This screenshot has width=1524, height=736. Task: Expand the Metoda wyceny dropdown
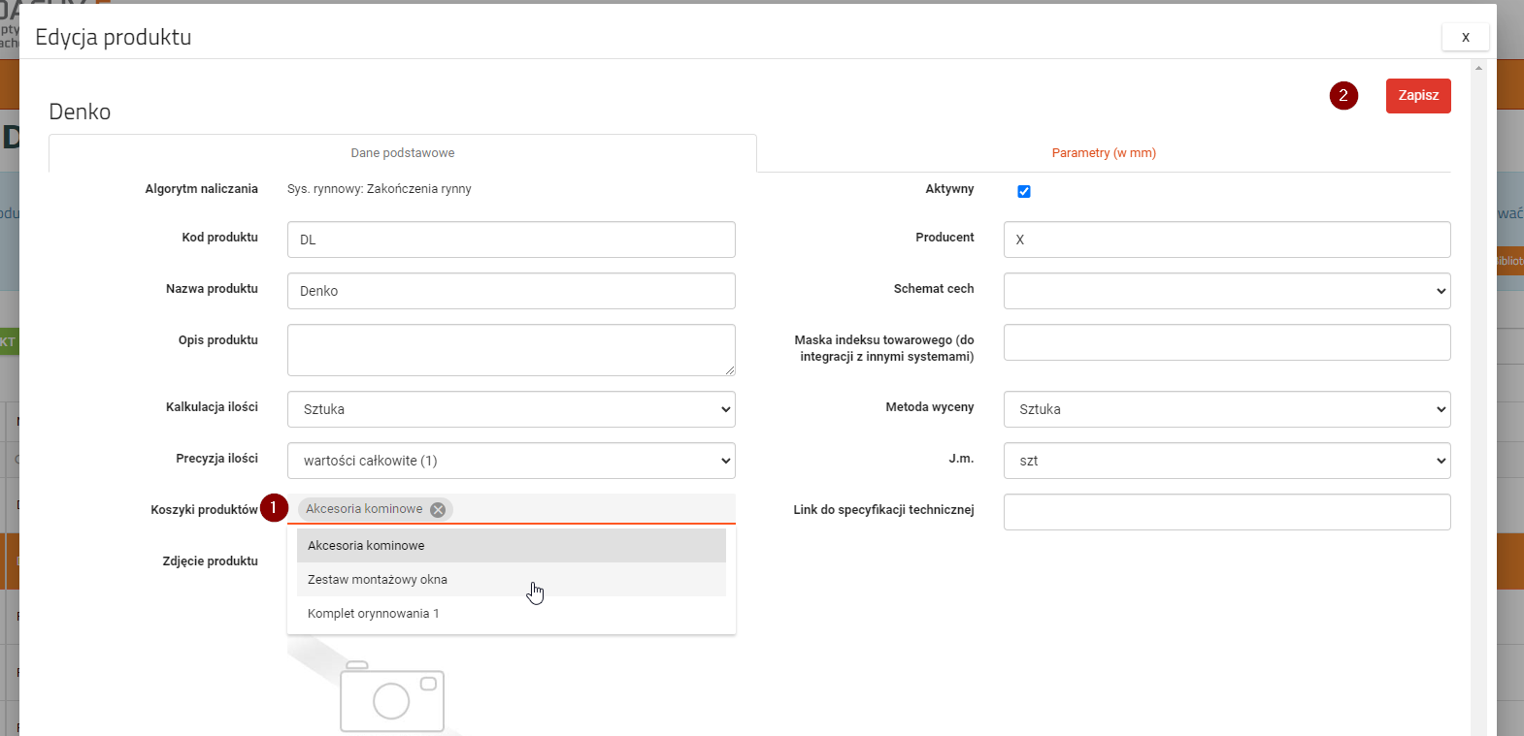pyautogui.click(x=1226, y=409)
